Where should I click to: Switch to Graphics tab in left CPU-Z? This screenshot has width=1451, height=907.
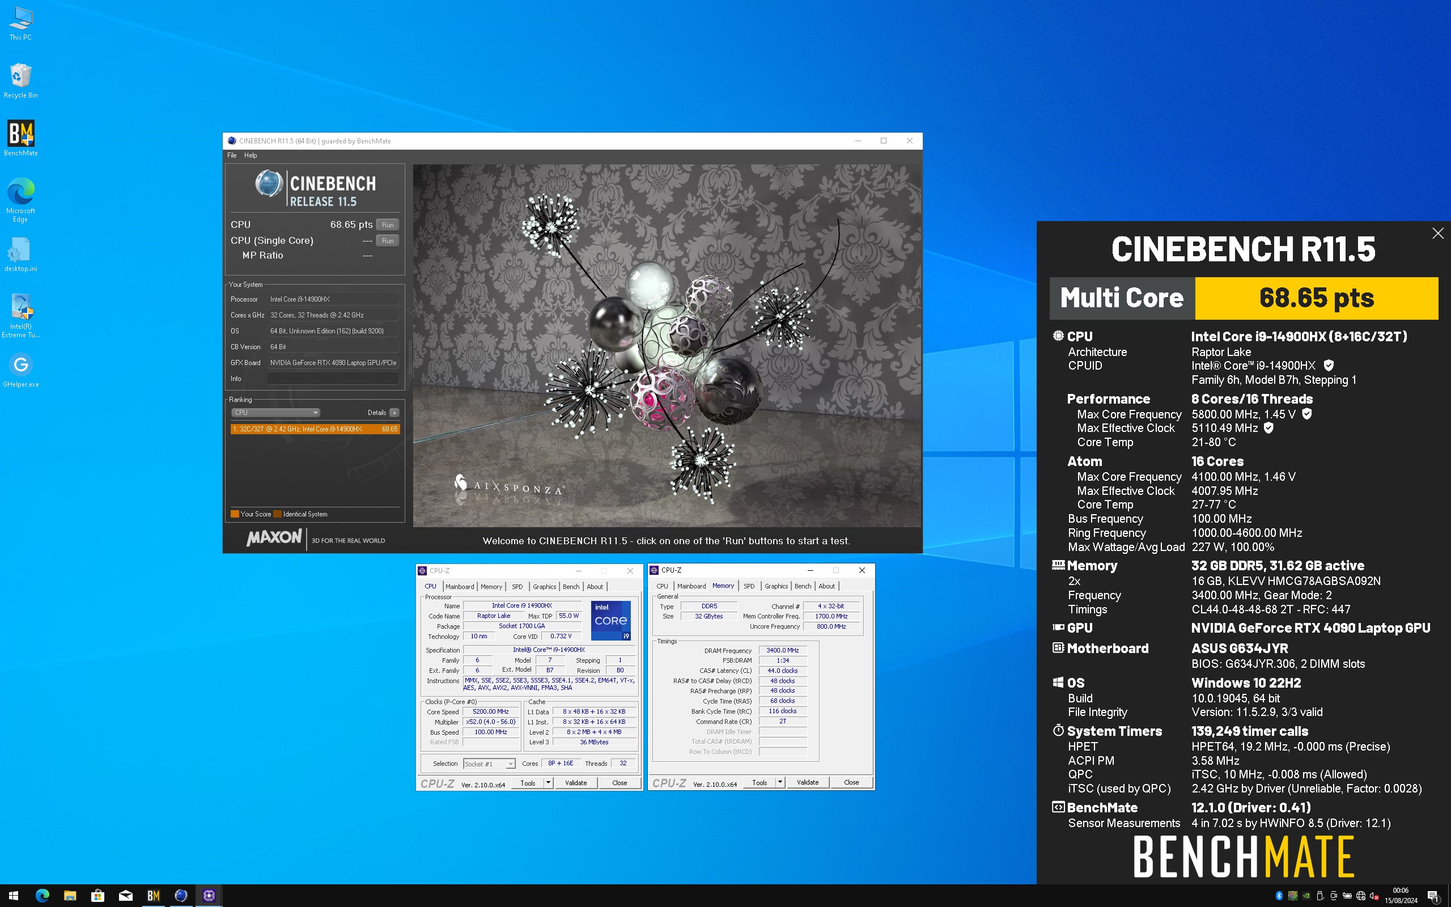point(545,587)
